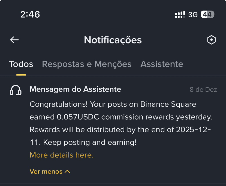
Task: Tap the headset assistant icon
Action: click(x=16, y=90)
